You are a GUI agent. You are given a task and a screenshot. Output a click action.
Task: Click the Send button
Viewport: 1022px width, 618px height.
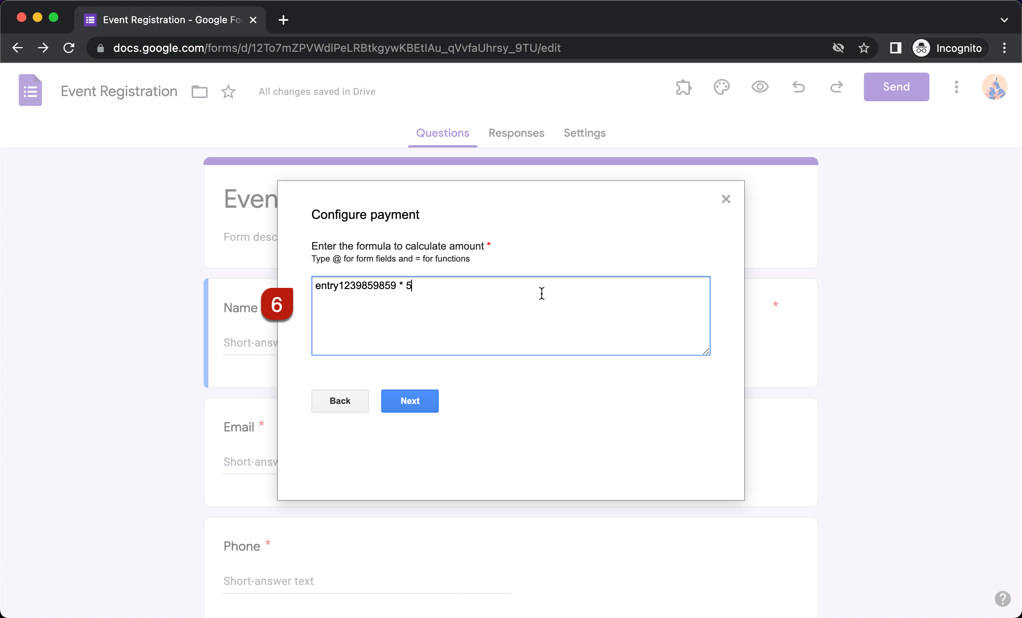point(896,87)
